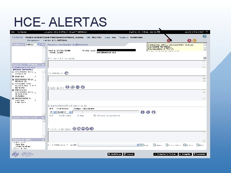Tick the fourth checkbox in bottom row

coord(185,145)
